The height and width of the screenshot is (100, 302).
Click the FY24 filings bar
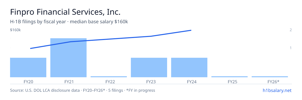(189, 67)
